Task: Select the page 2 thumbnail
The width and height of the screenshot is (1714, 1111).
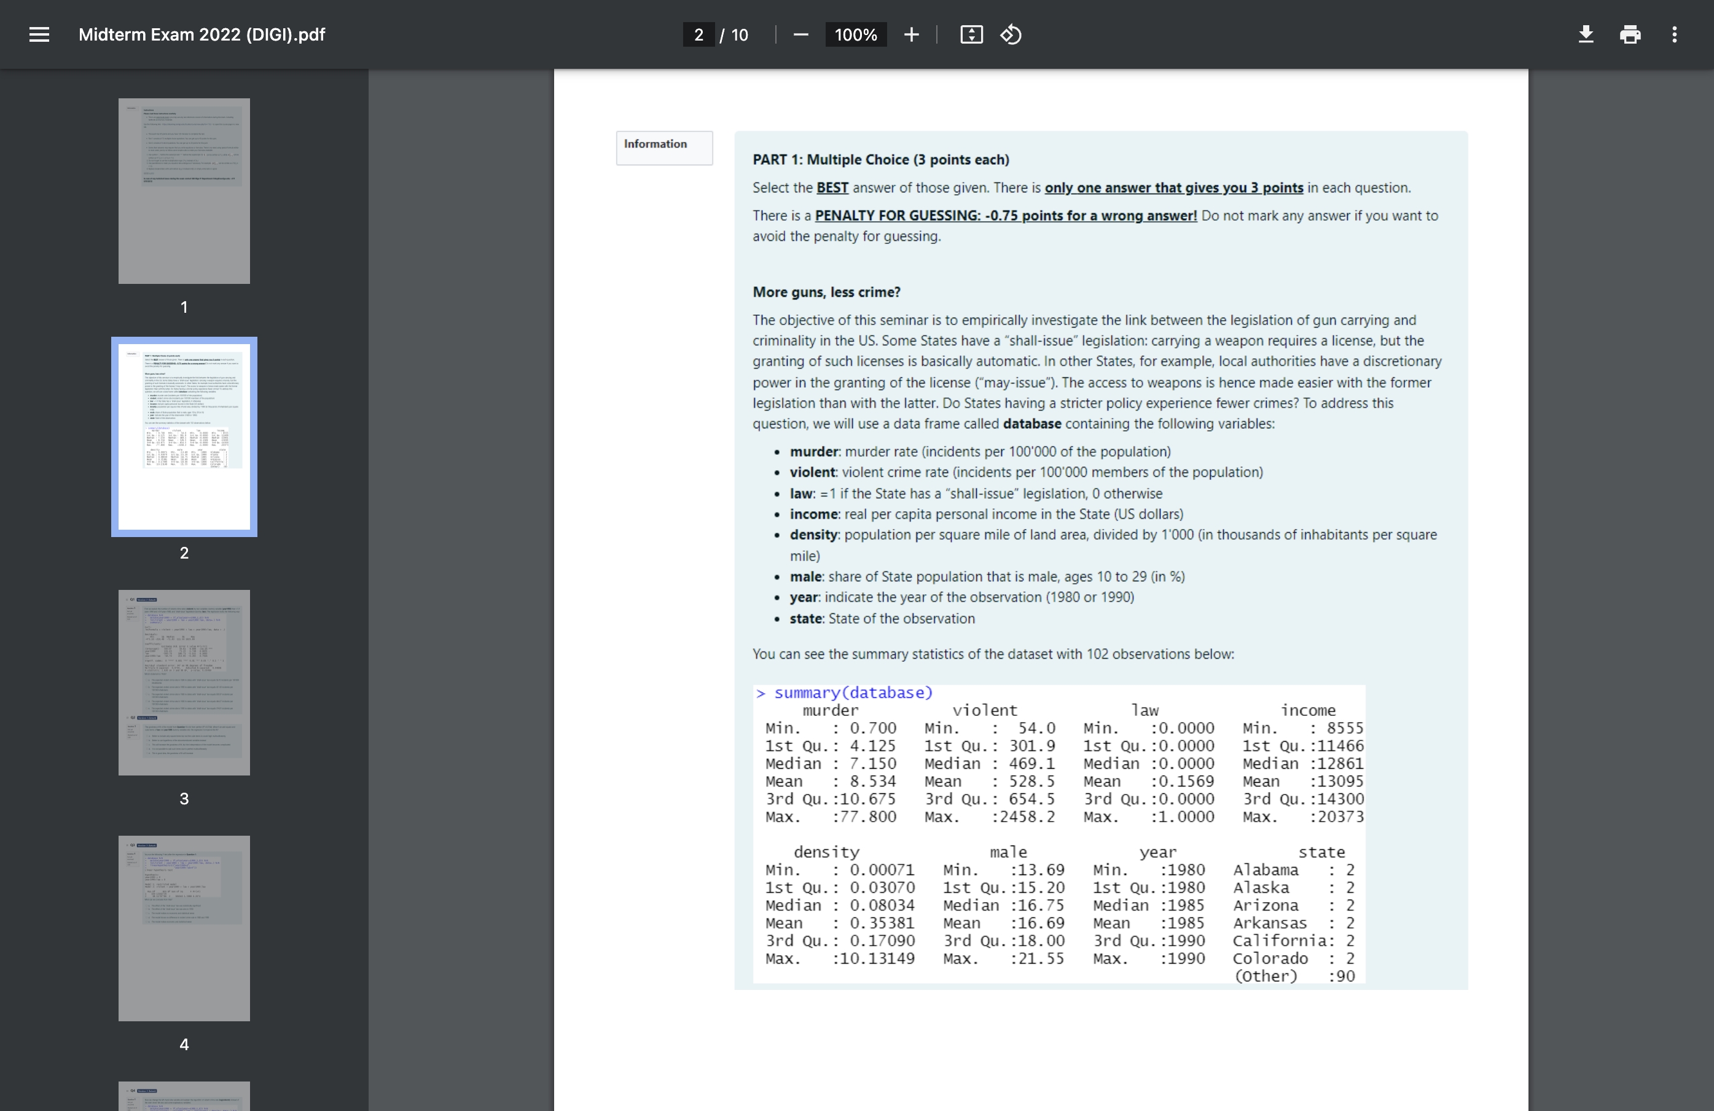Action: [184, 437]
